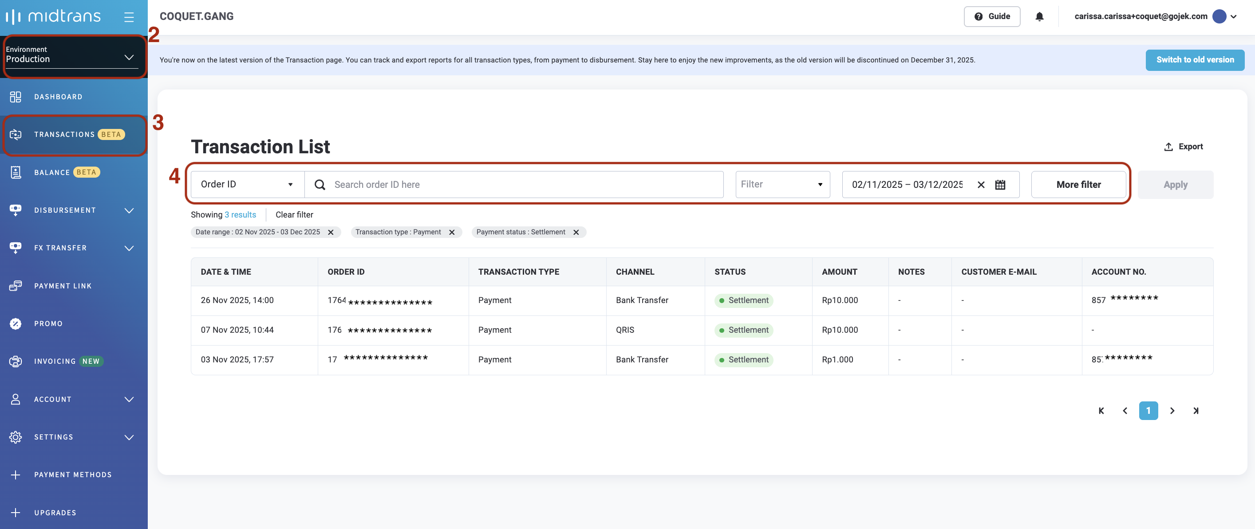Click the More filter button
Viewport: 1255px width, 529px height.
1078,185
